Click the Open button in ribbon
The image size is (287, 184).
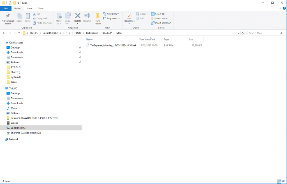pyautogui.click(x=142, y=14)
